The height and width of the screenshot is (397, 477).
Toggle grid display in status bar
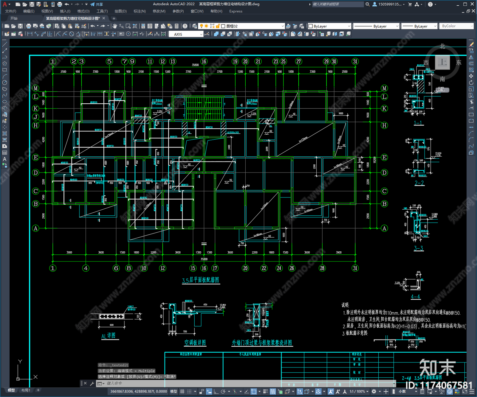[x=182, y=391]
